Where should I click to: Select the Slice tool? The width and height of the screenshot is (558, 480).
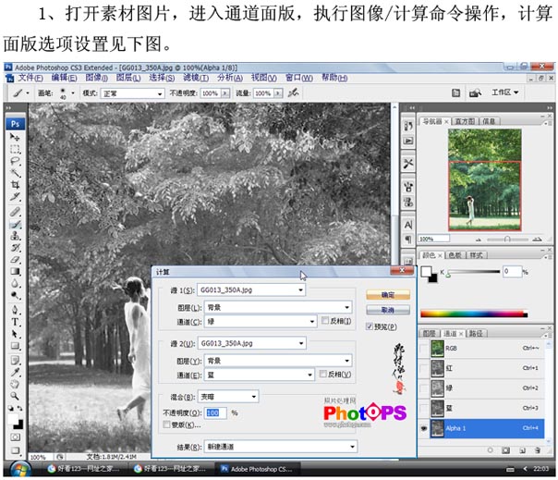click(x=15, y=196)
